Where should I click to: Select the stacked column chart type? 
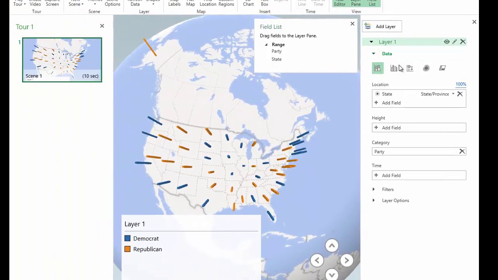(x=377, y=68)
